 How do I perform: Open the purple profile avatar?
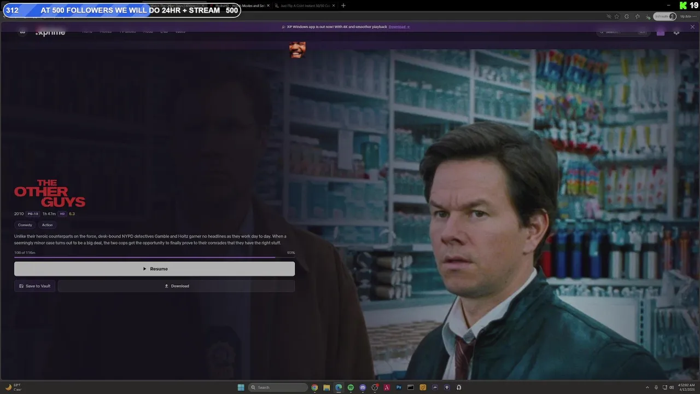tap(661, 32)
